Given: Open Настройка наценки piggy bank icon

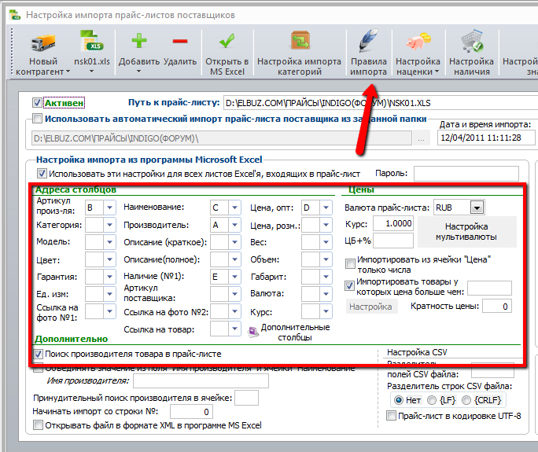Looking at the screenshot, I should click(x=418, y=41).
